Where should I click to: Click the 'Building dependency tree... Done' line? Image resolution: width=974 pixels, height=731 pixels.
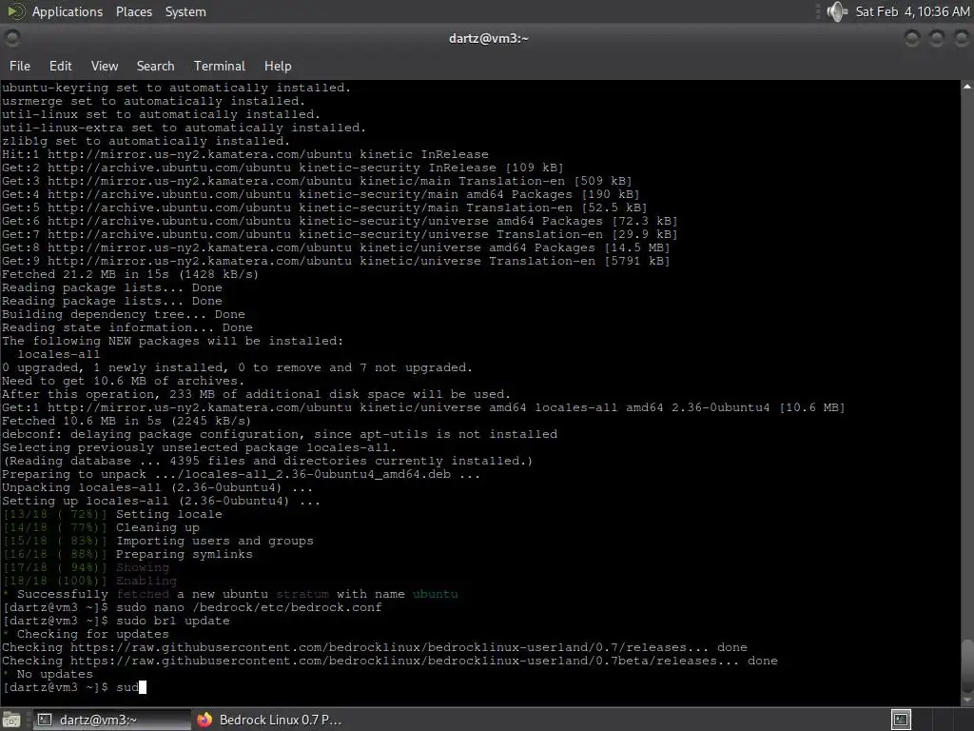pyautogui.click(x=124, y=314)
